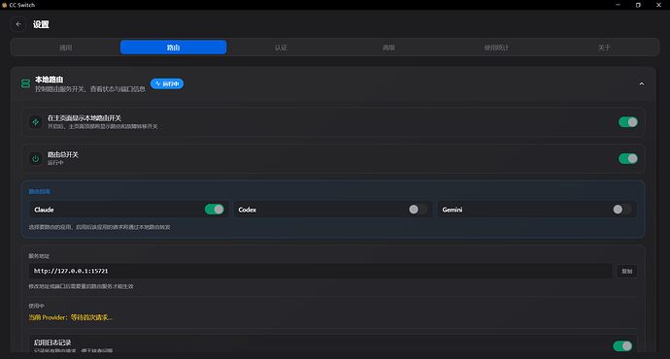
Task: Click the CC Switch app icon in title bar
Action: coord(4,5)
